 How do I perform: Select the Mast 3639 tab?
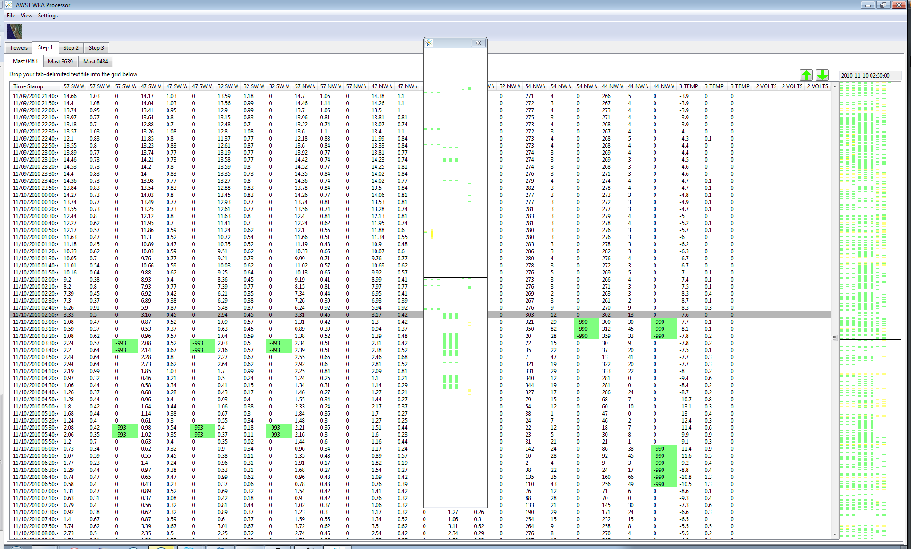click(60, 62)
